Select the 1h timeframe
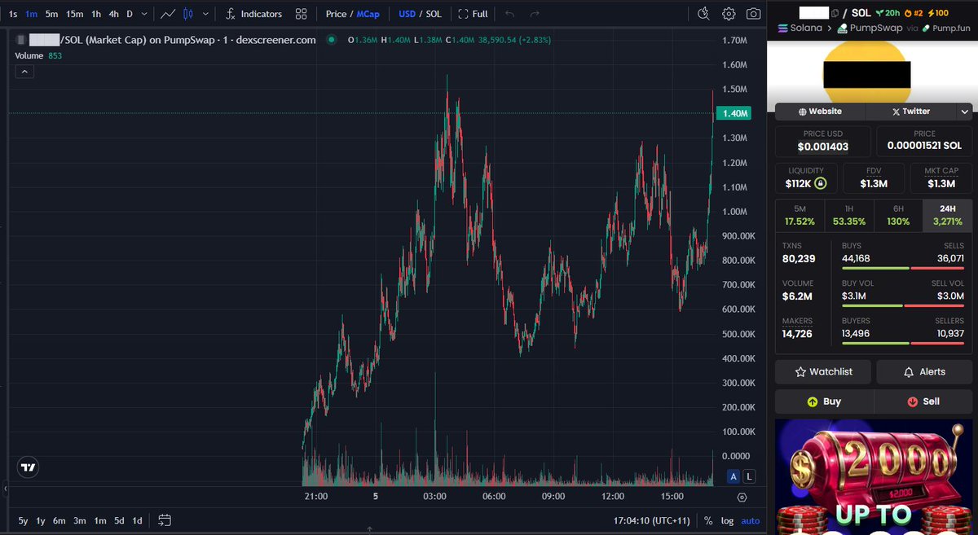 click(x=96, y=14)
